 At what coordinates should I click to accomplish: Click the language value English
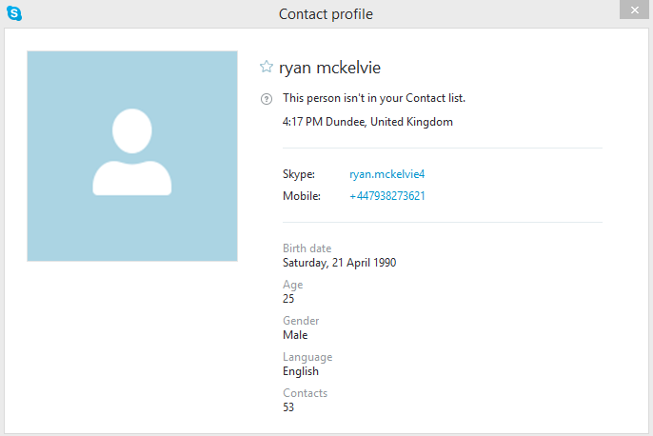tap(301, 371)
